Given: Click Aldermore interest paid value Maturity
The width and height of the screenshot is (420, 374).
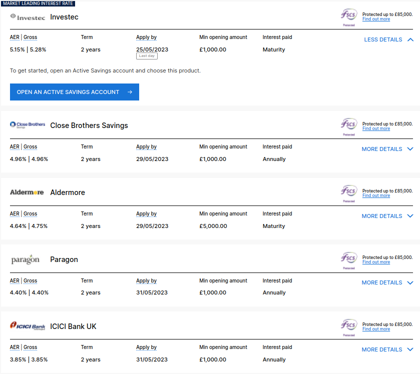Looking at the screenshot, I should (x=274, y=226).
